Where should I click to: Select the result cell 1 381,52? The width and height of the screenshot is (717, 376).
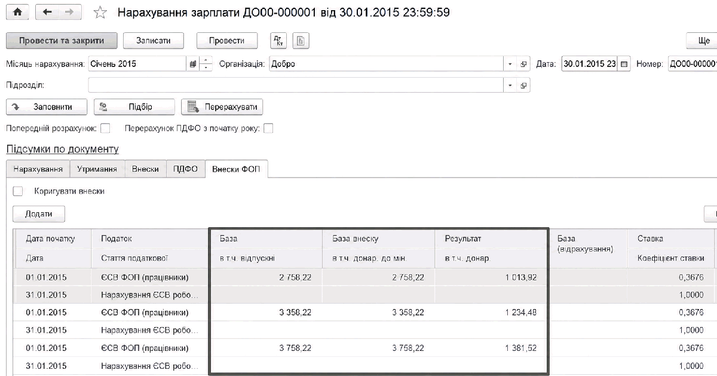(492, 348)
